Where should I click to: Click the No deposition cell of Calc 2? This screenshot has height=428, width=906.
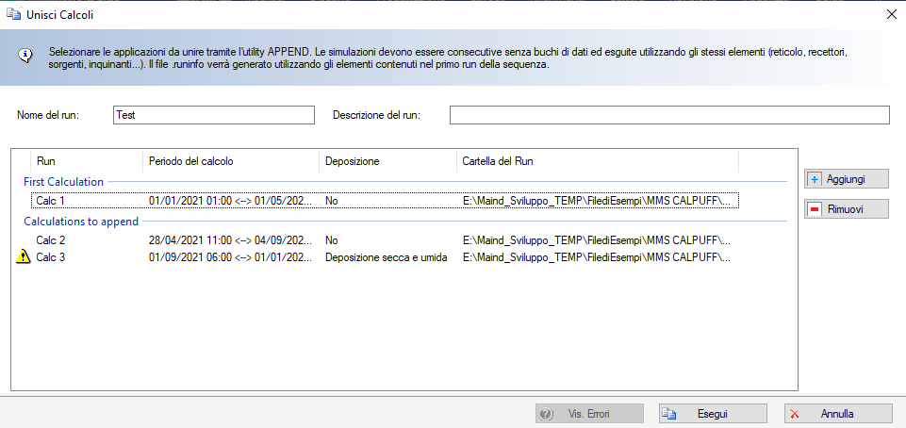tap(332, 240)
